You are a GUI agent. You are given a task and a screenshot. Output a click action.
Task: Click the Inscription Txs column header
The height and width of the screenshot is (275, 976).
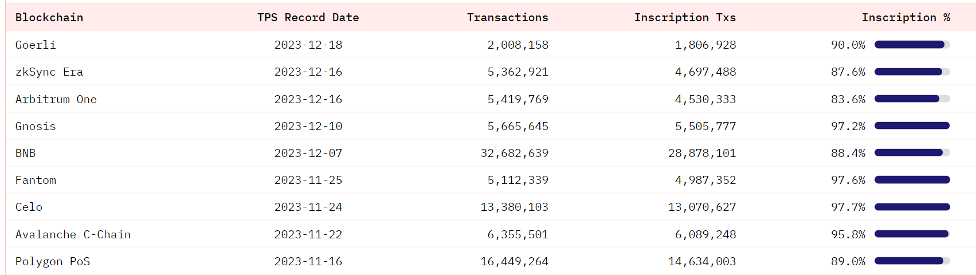[x=685, y=17]
